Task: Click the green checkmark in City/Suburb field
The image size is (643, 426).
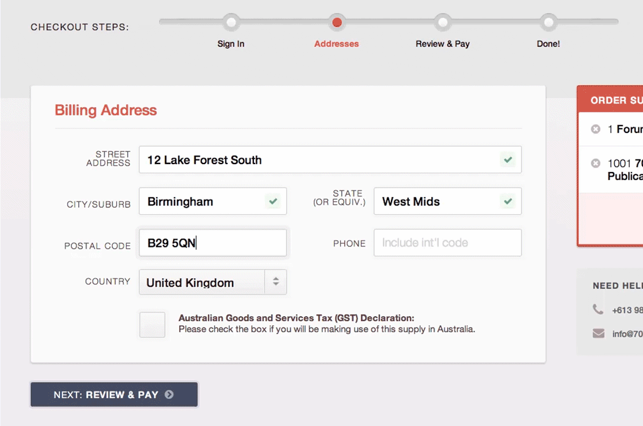Action: point(273,201)
